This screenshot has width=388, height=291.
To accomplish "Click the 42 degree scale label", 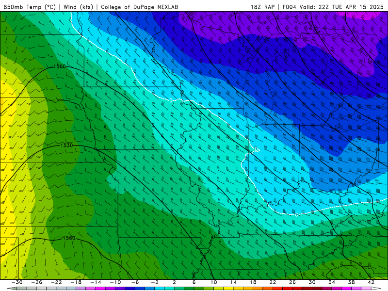I will click(x=371, y=282).
